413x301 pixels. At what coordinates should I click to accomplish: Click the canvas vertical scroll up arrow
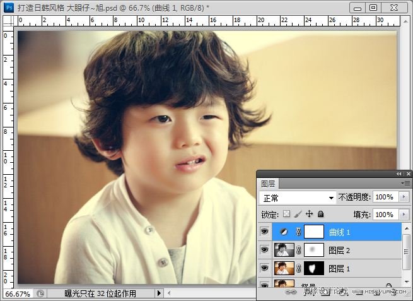point(406,21)
